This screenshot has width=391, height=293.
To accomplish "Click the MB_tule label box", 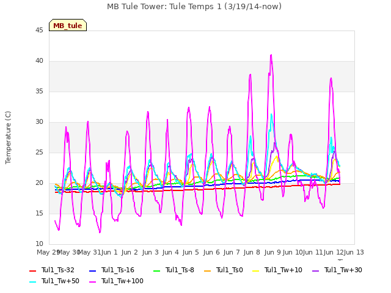I will point(68,25).
